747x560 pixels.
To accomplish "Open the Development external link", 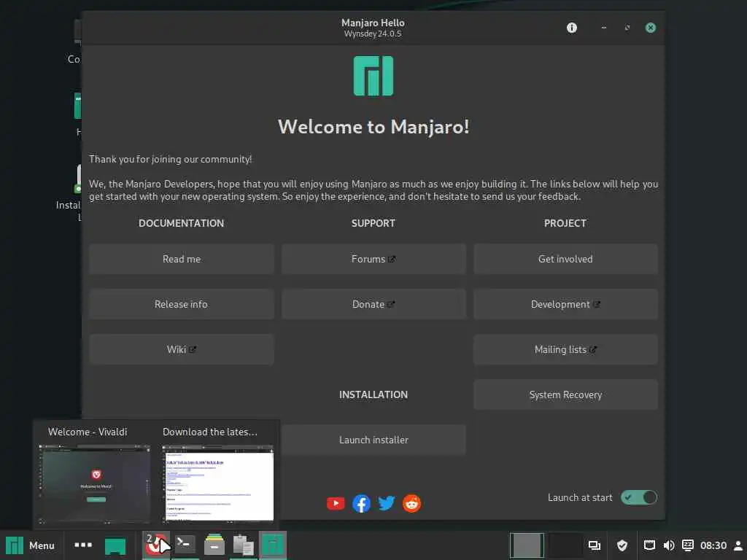I will (565, 304).
